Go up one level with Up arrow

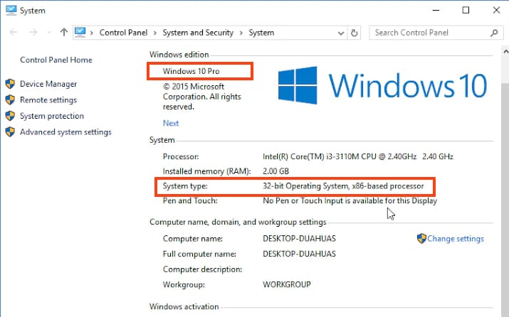(64, 32)
